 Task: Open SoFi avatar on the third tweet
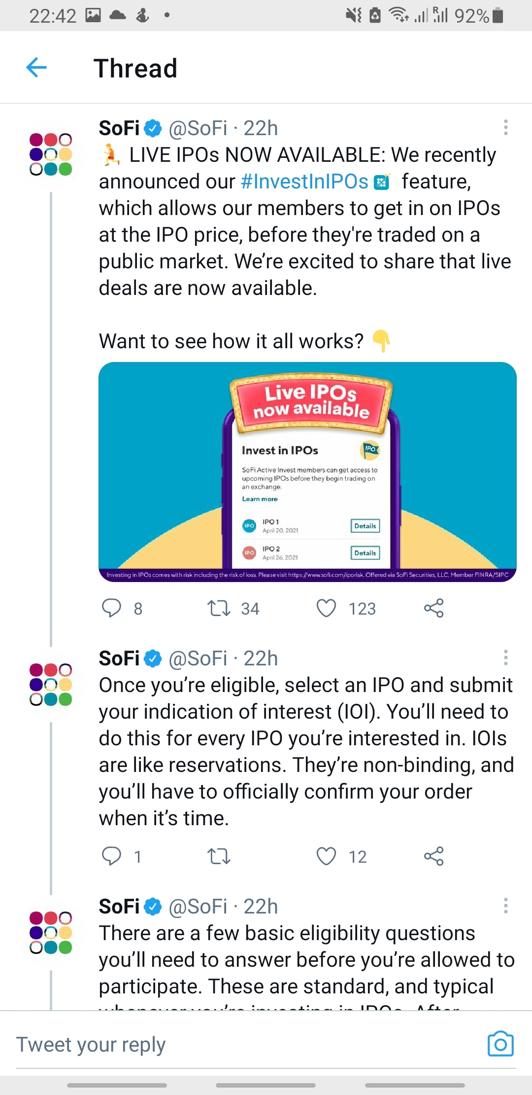[51, 932]
